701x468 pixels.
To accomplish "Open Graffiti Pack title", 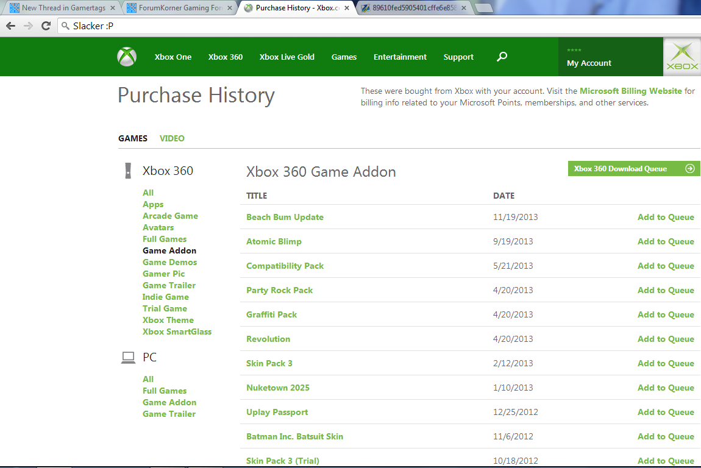I will point(271,314).
